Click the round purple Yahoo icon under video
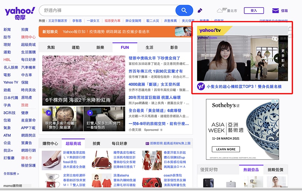 (201, 86)
